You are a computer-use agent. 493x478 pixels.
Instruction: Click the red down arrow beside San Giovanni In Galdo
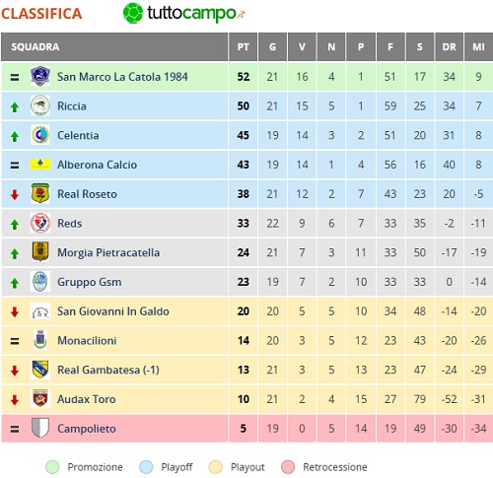coord(15,312)
